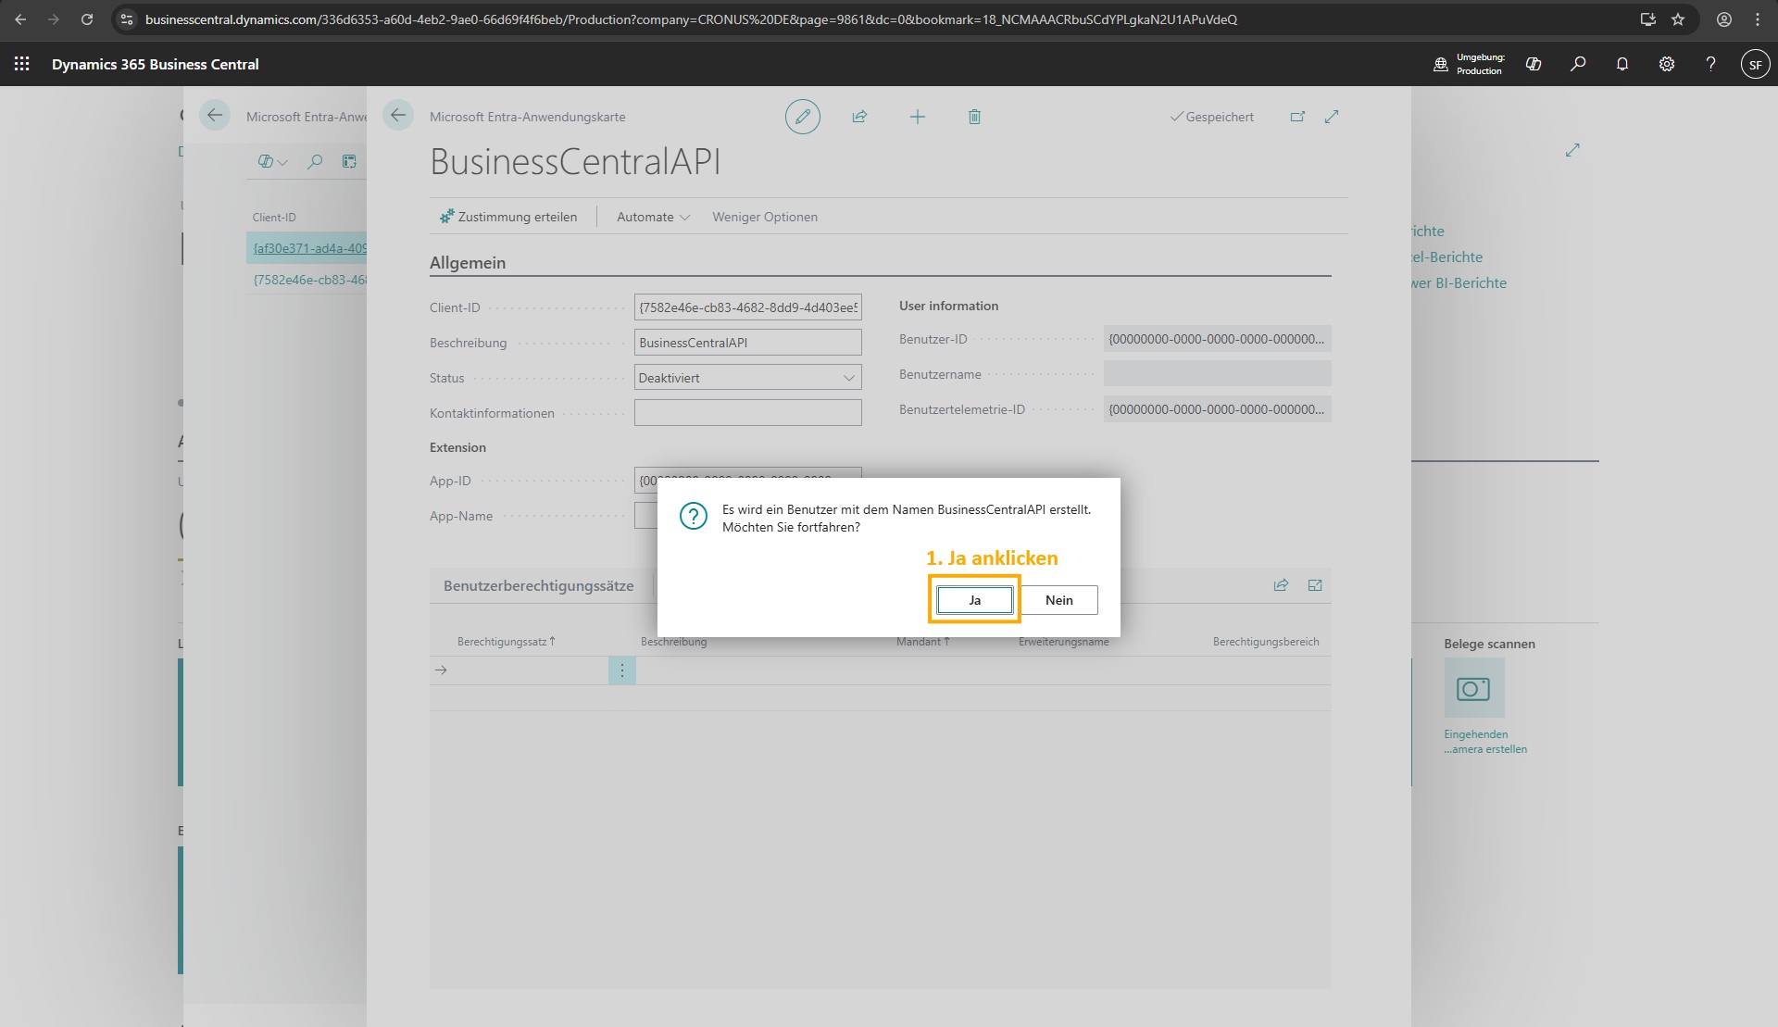
Task: Click the edit pencil on the card
Action: click(x=803, y=117)
